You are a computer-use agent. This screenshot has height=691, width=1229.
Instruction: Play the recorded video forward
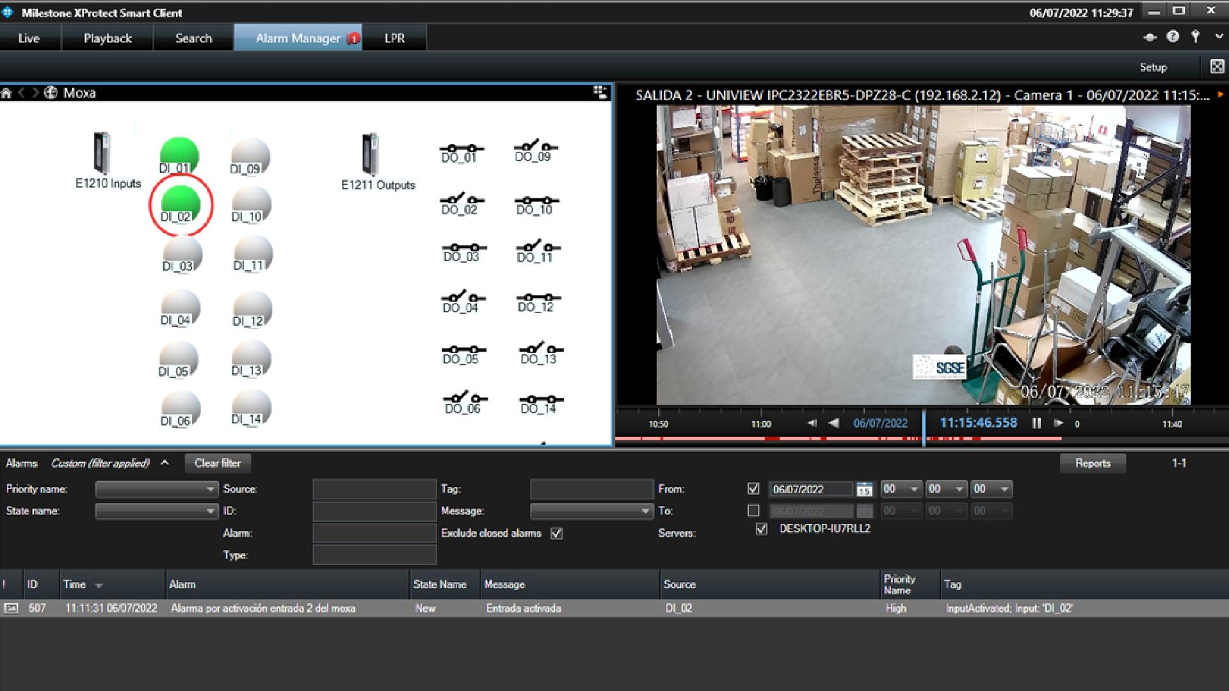[1059, 423]
